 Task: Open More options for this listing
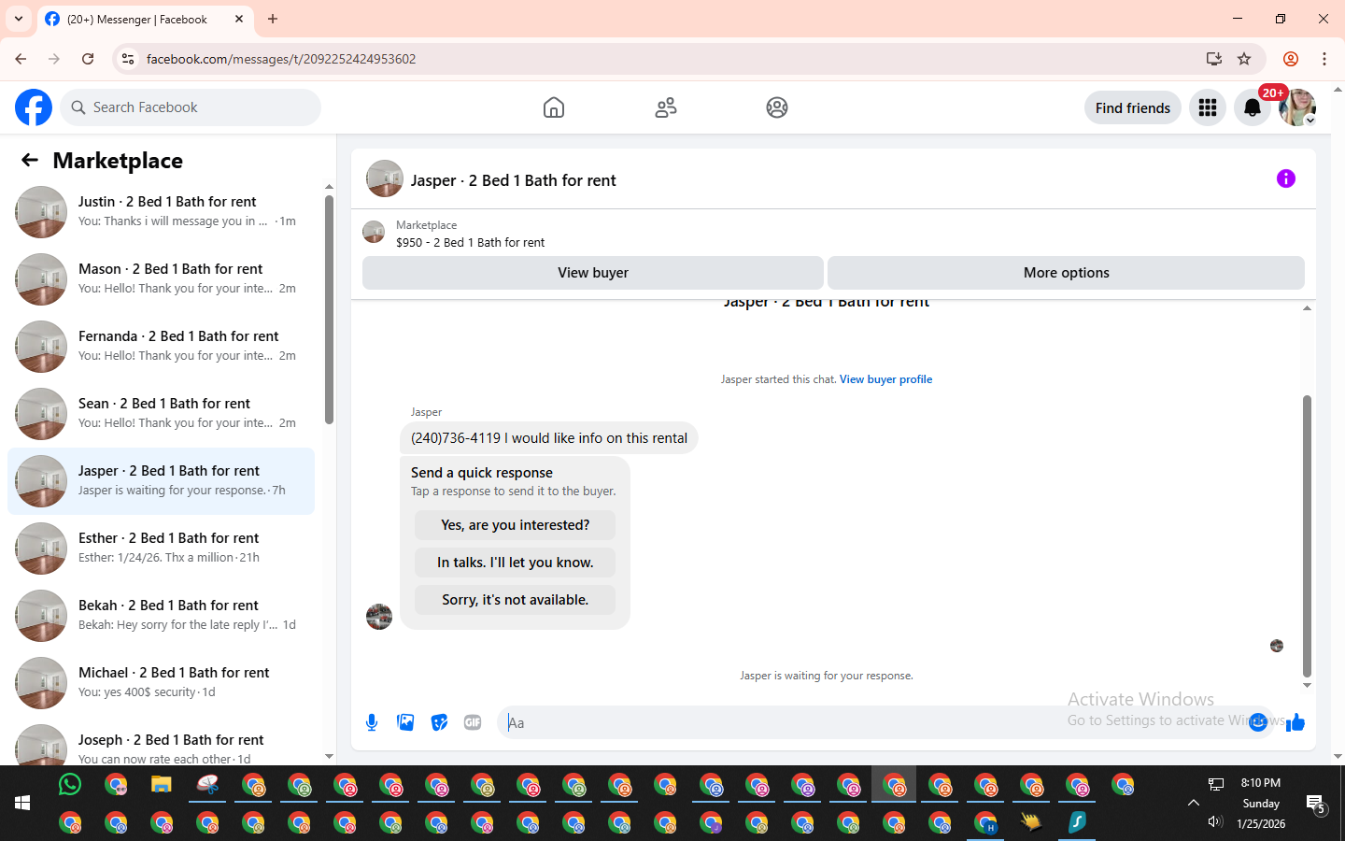point(1066,273)
